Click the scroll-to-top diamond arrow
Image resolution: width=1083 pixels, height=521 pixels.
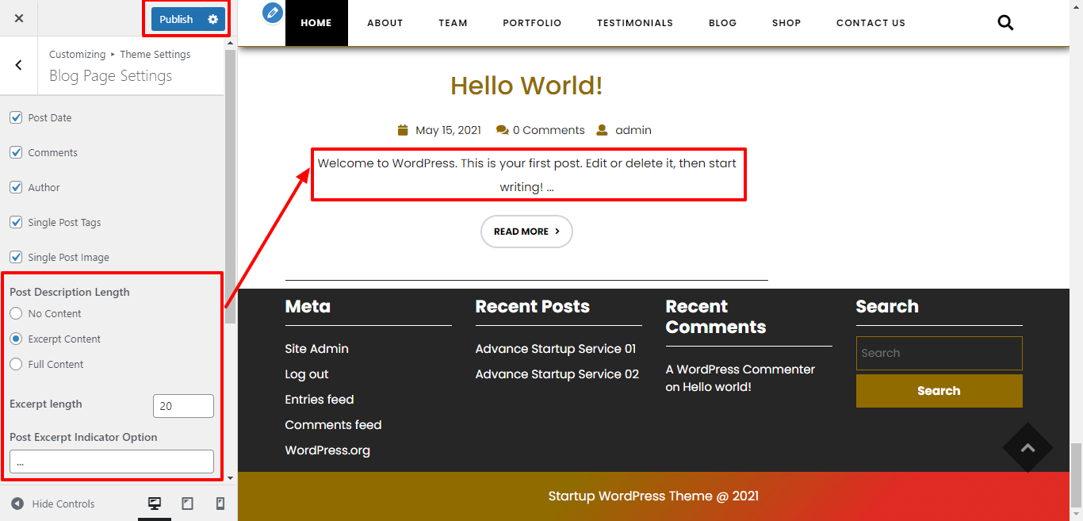pyautogui.click(x=1028, y=448)
